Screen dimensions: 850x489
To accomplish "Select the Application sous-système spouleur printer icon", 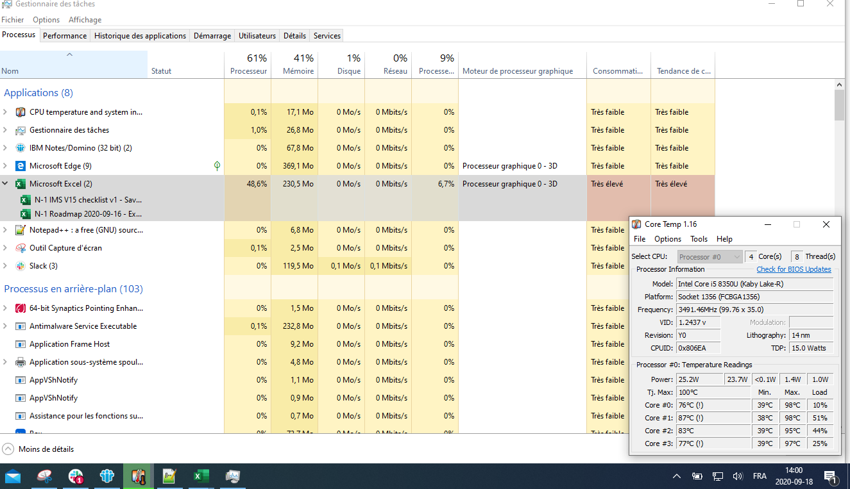I will click(20, 362).
